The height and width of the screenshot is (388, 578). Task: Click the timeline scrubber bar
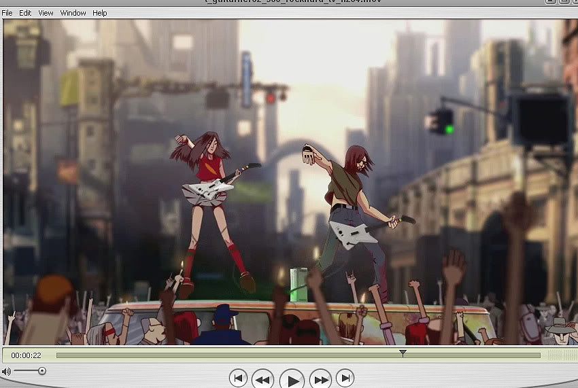pos(299,355)
